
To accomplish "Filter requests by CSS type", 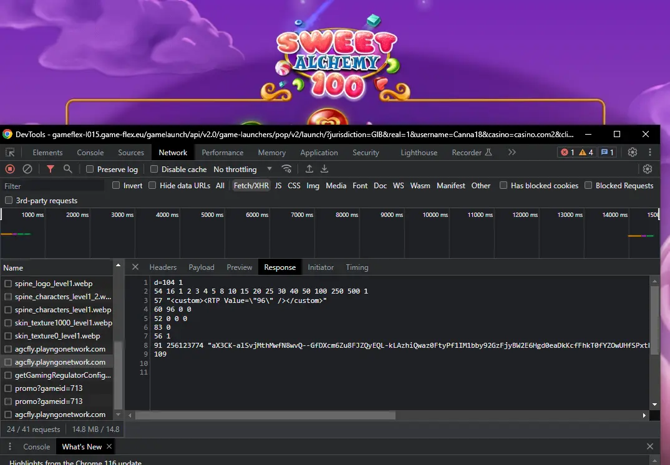I will point(294,186).
